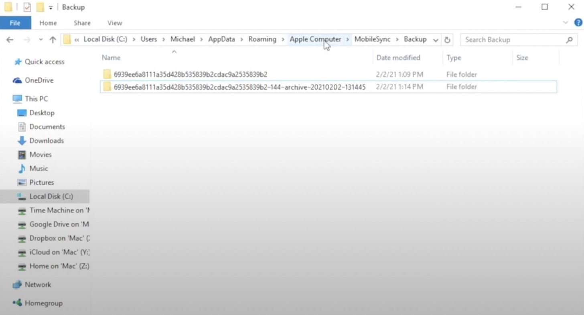Image resolution: width=584 pixels, height=315 pixels.
Task: Click the iCloud on 'Mac' drive icon
Action: click(22, 253)
